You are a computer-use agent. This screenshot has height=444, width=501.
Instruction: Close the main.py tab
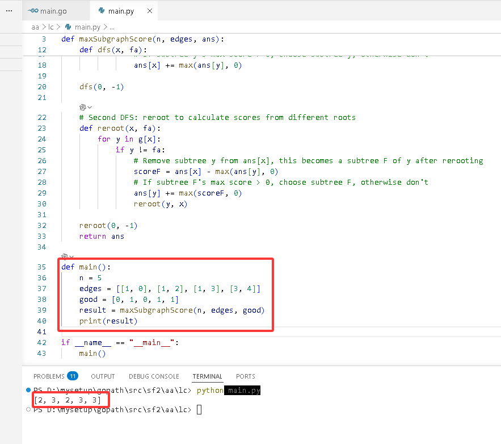point(150,11)
